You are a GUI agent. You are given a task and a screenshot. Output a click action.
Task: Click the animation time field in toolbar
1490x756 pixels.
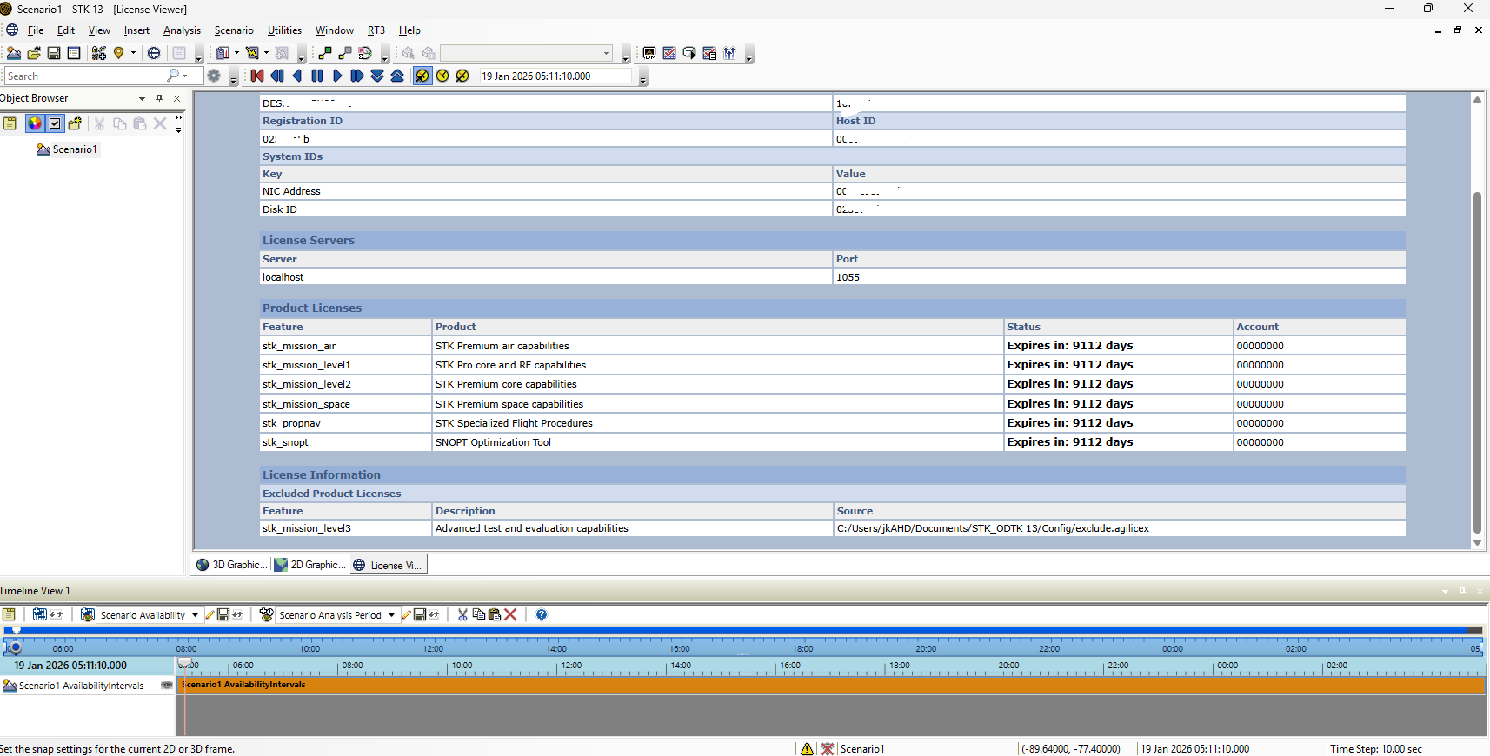[x=555, y=76]
